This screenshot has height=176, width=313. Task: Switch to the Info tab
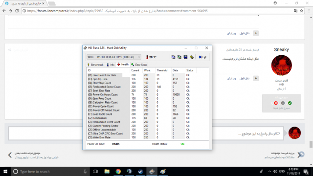point(111,65)
